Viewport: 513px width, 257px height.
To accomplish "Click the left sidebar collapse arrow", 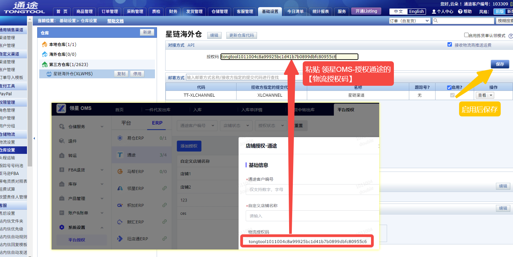I will coord(34,138).
